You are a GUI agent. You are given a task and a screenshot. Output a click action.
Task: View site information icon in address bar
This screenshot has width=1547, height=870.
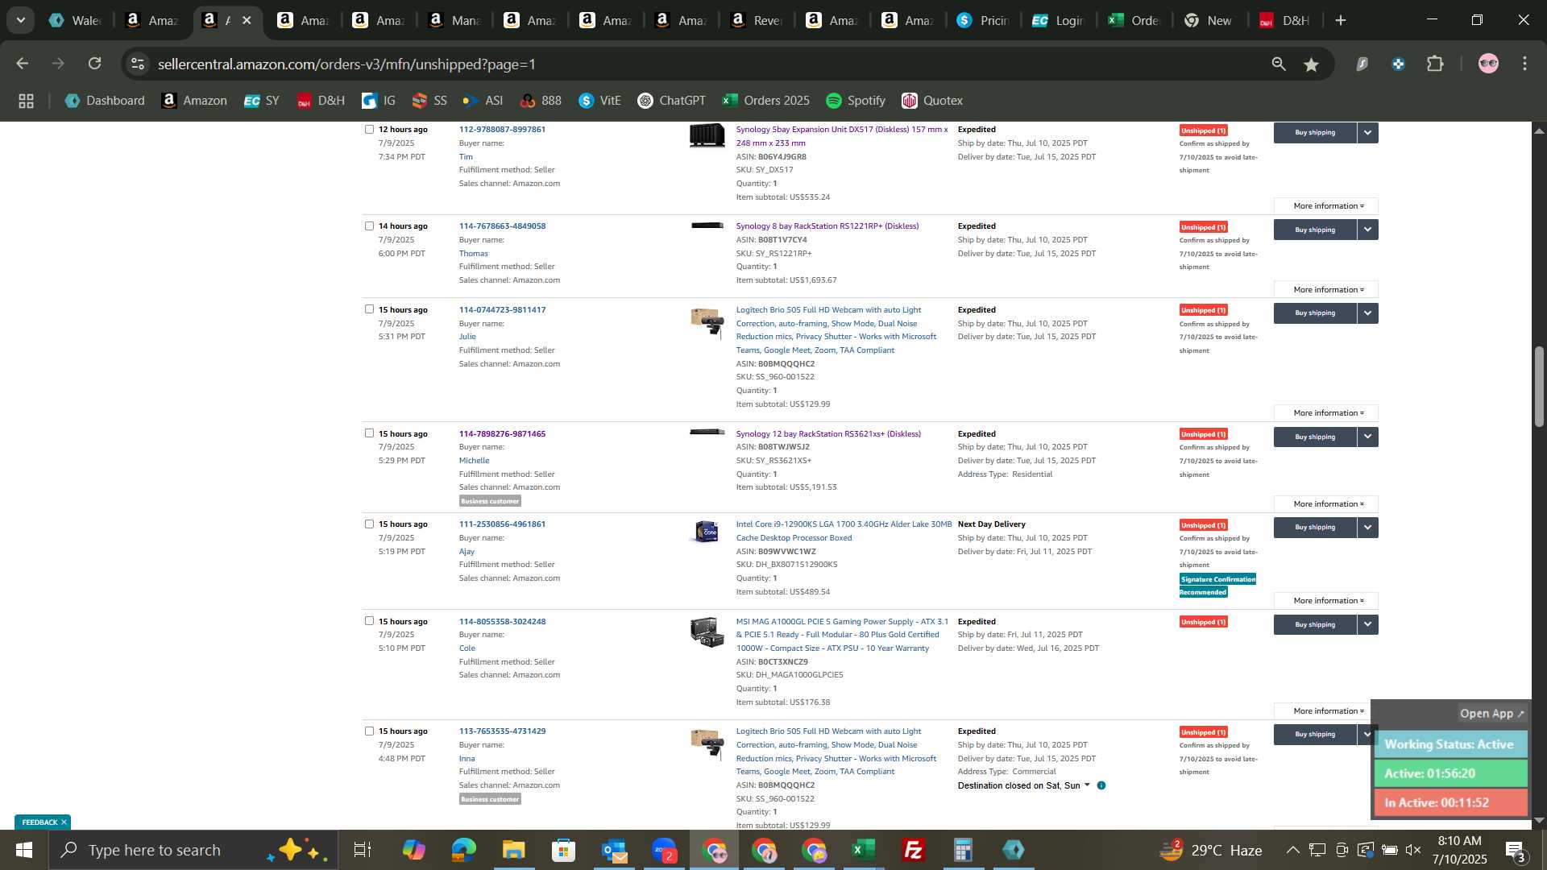[138, 64]
